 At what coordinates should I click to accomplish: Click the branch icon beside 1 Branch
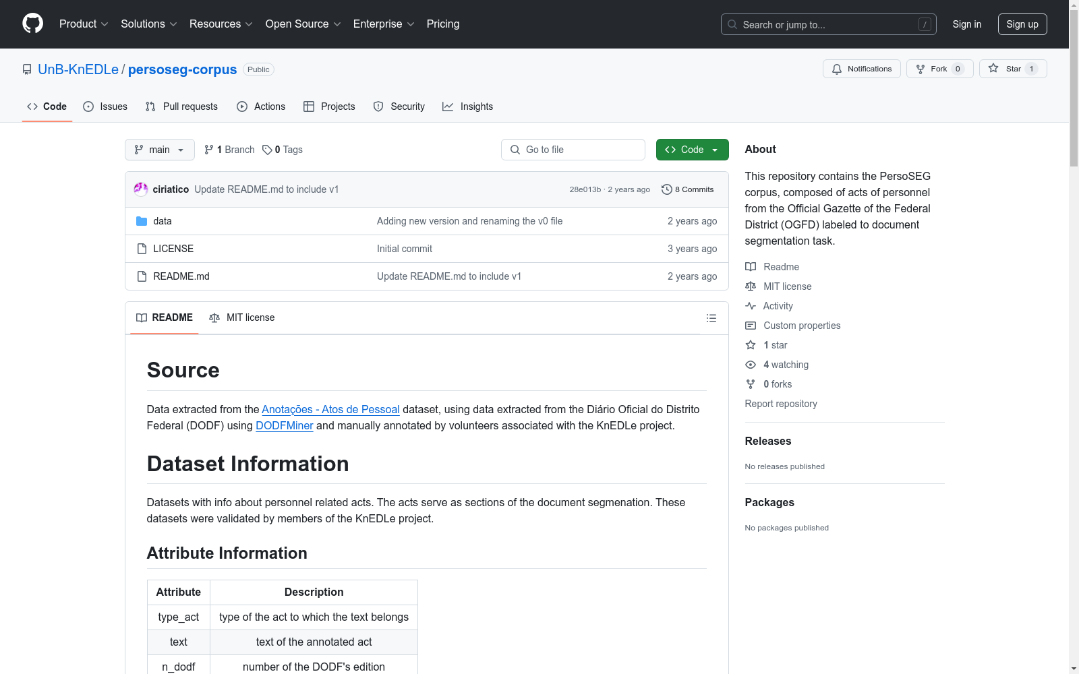click(x=209, y=150)
